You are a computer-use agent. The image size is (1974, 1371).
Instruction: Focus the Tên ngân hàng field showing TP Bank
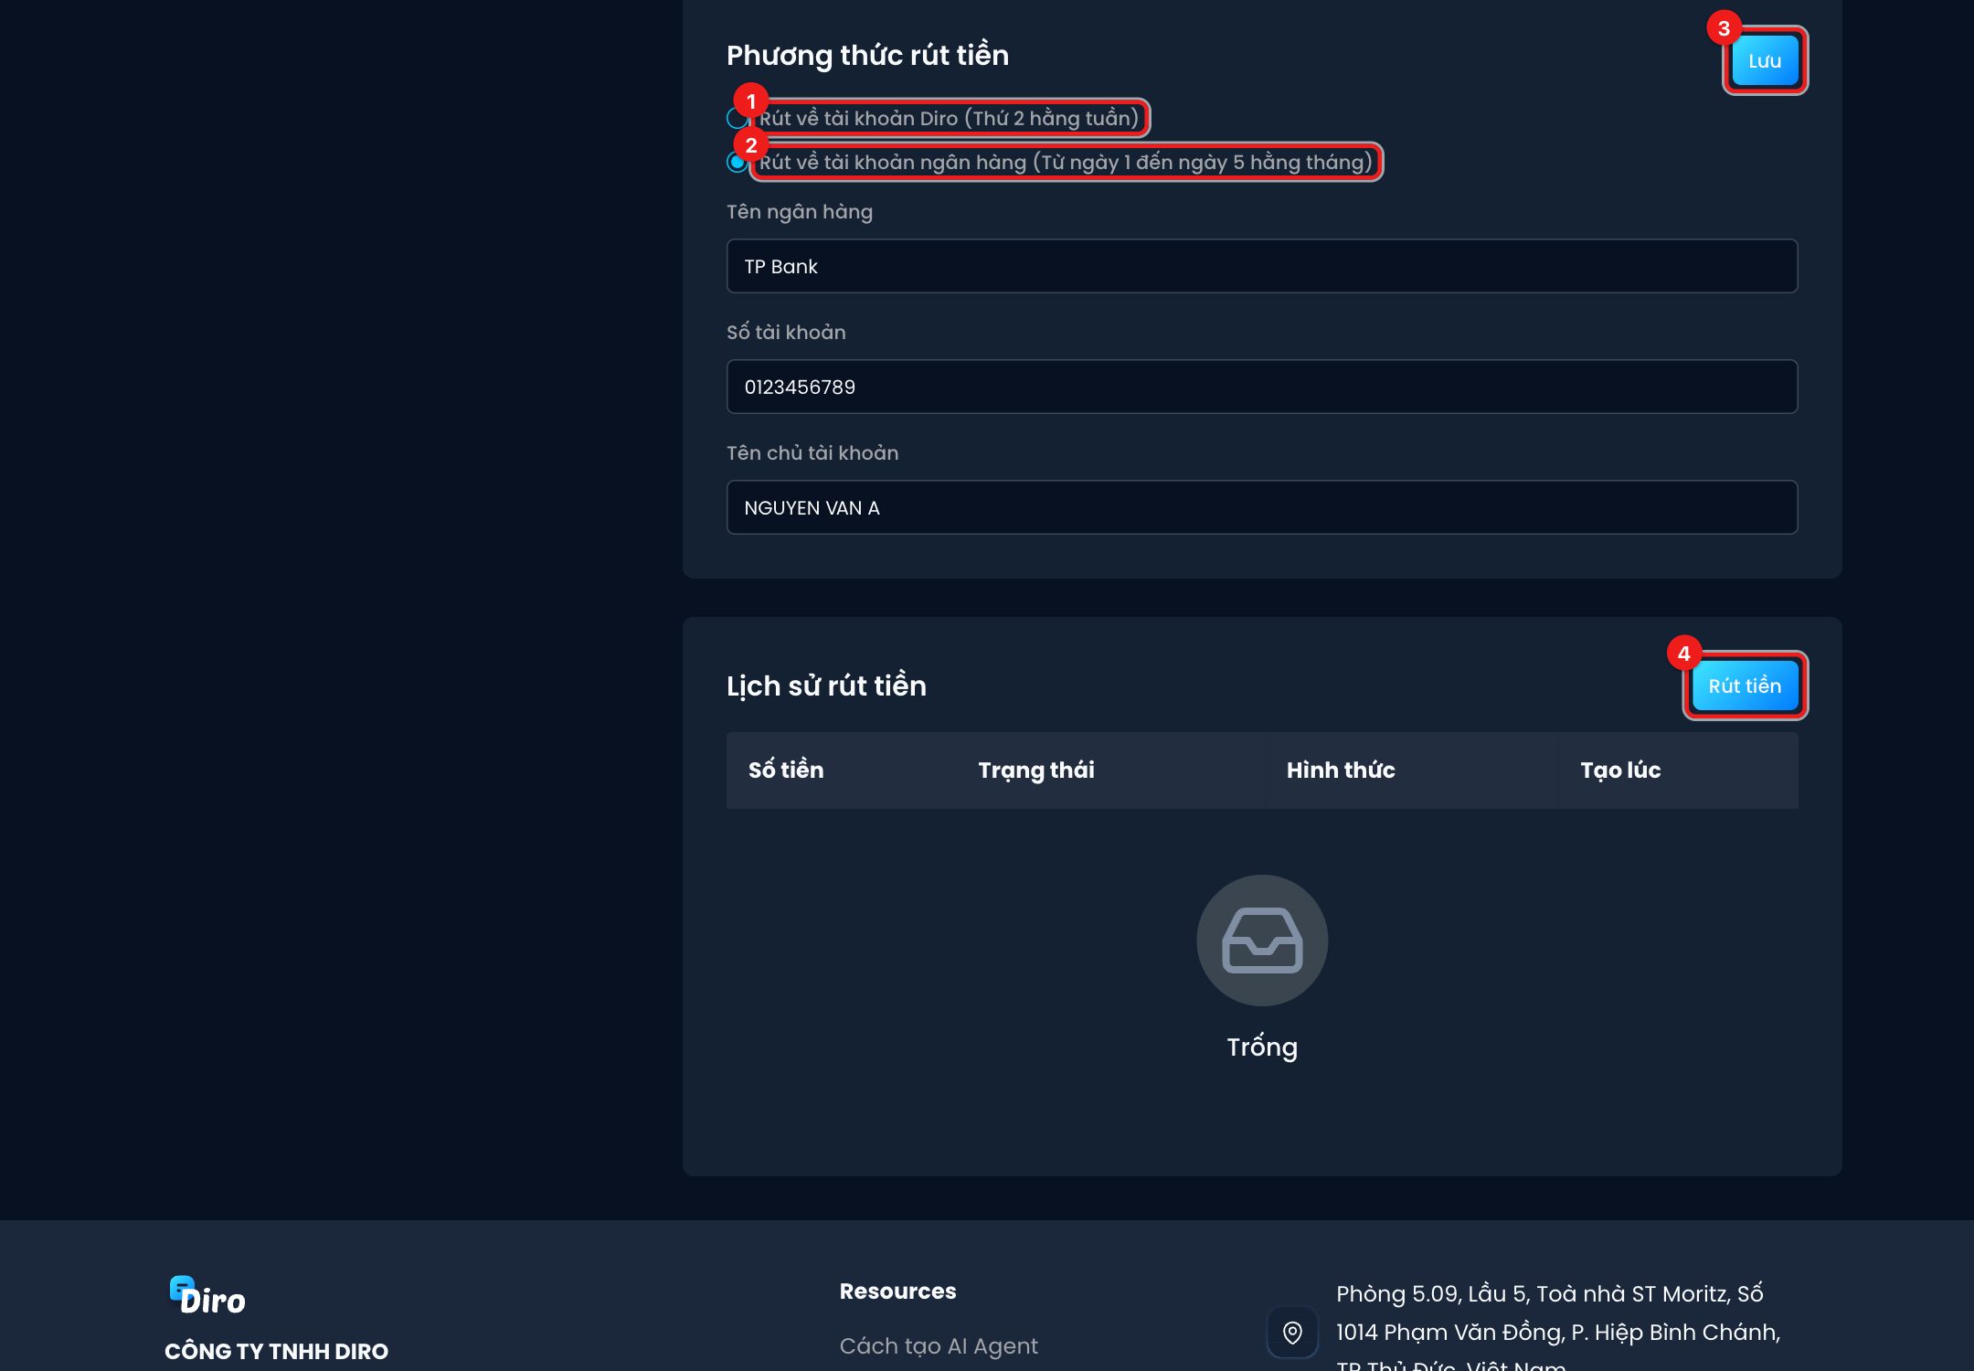pyautogui.click(x=1261, y=266)
